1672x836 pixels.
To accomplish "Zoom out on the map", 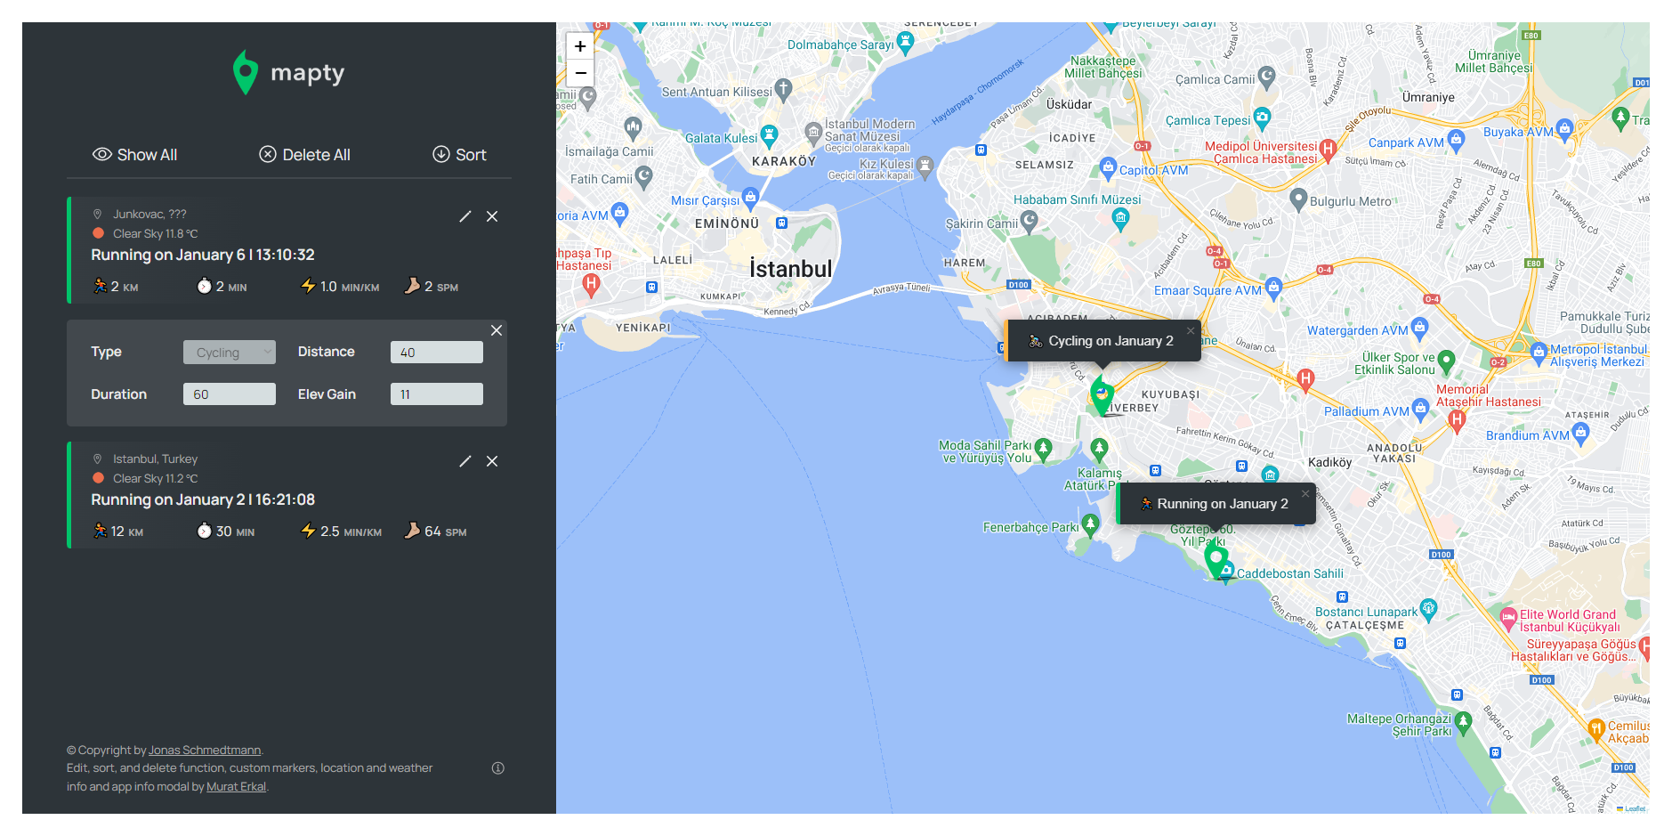I will 580,73.
